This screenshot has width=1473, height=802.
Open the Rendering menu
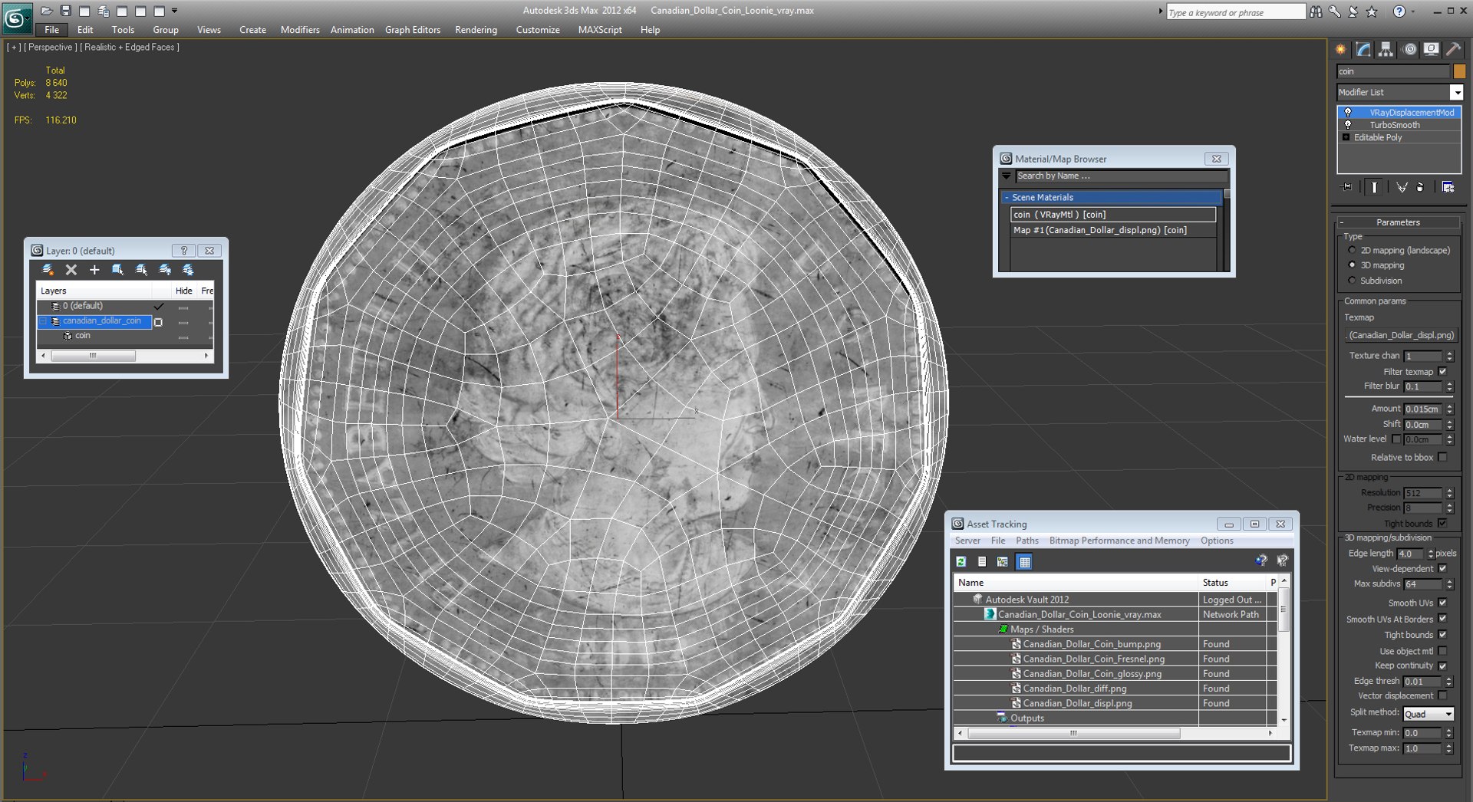[x=476, y=30]
